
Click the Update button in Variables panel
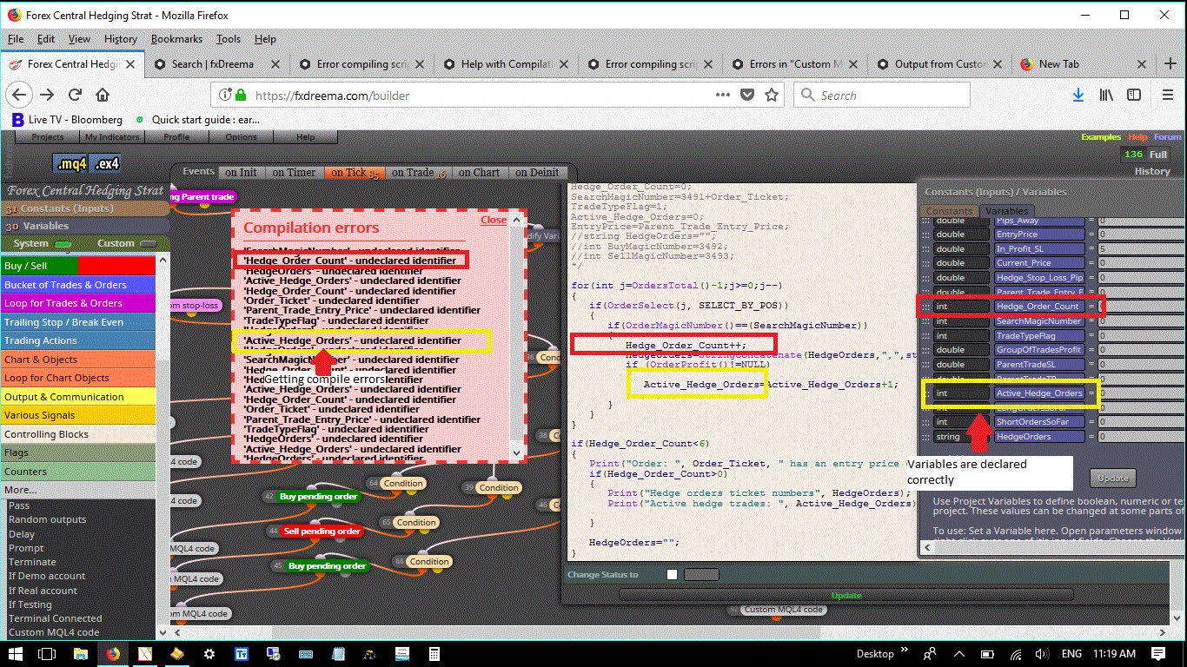point(1113,478)
